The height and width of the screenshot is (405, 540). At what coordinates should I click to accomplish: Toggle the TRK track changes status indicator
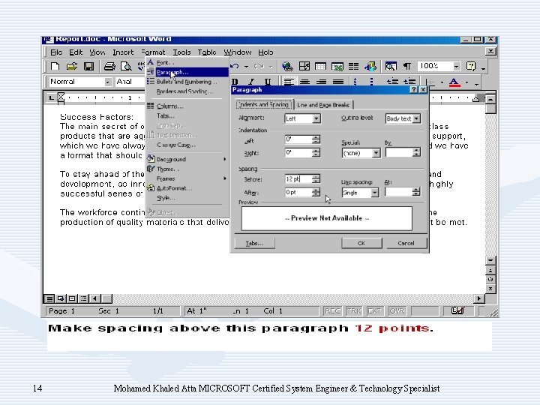pos(354,311)
